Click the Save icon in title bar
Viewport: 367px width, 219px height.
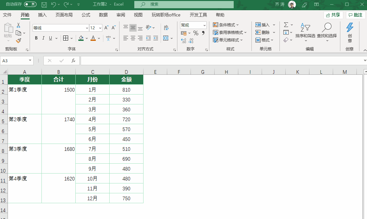pyautogui.click(x=44, y=4)
